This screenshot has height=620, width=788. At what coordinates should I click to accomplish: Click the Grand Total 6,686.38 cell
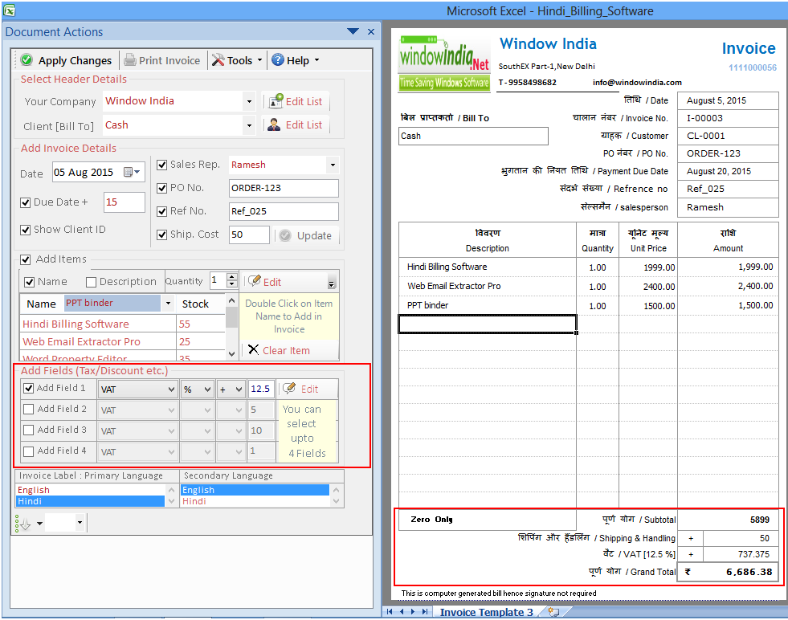coord(728,572)
